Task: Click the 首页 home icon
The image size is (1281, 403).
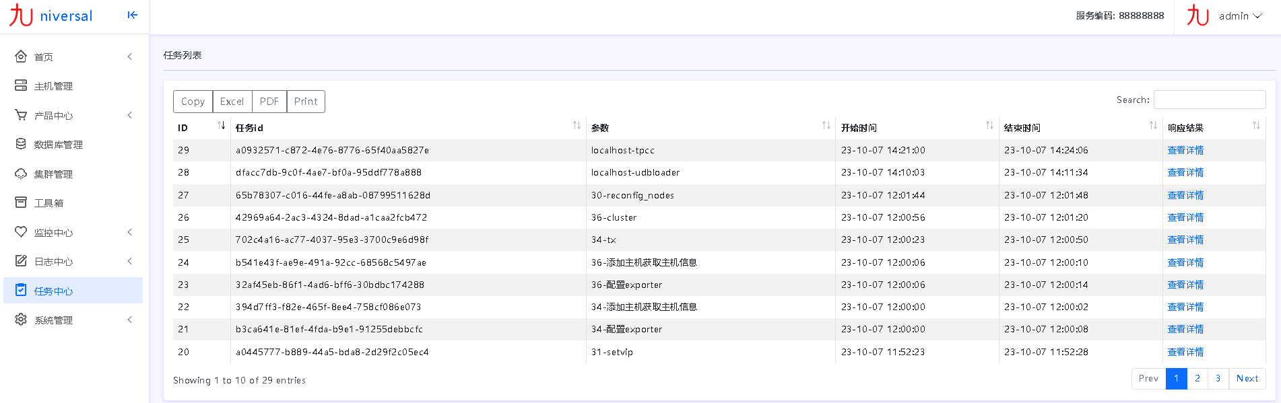Action: pos(21,57)
